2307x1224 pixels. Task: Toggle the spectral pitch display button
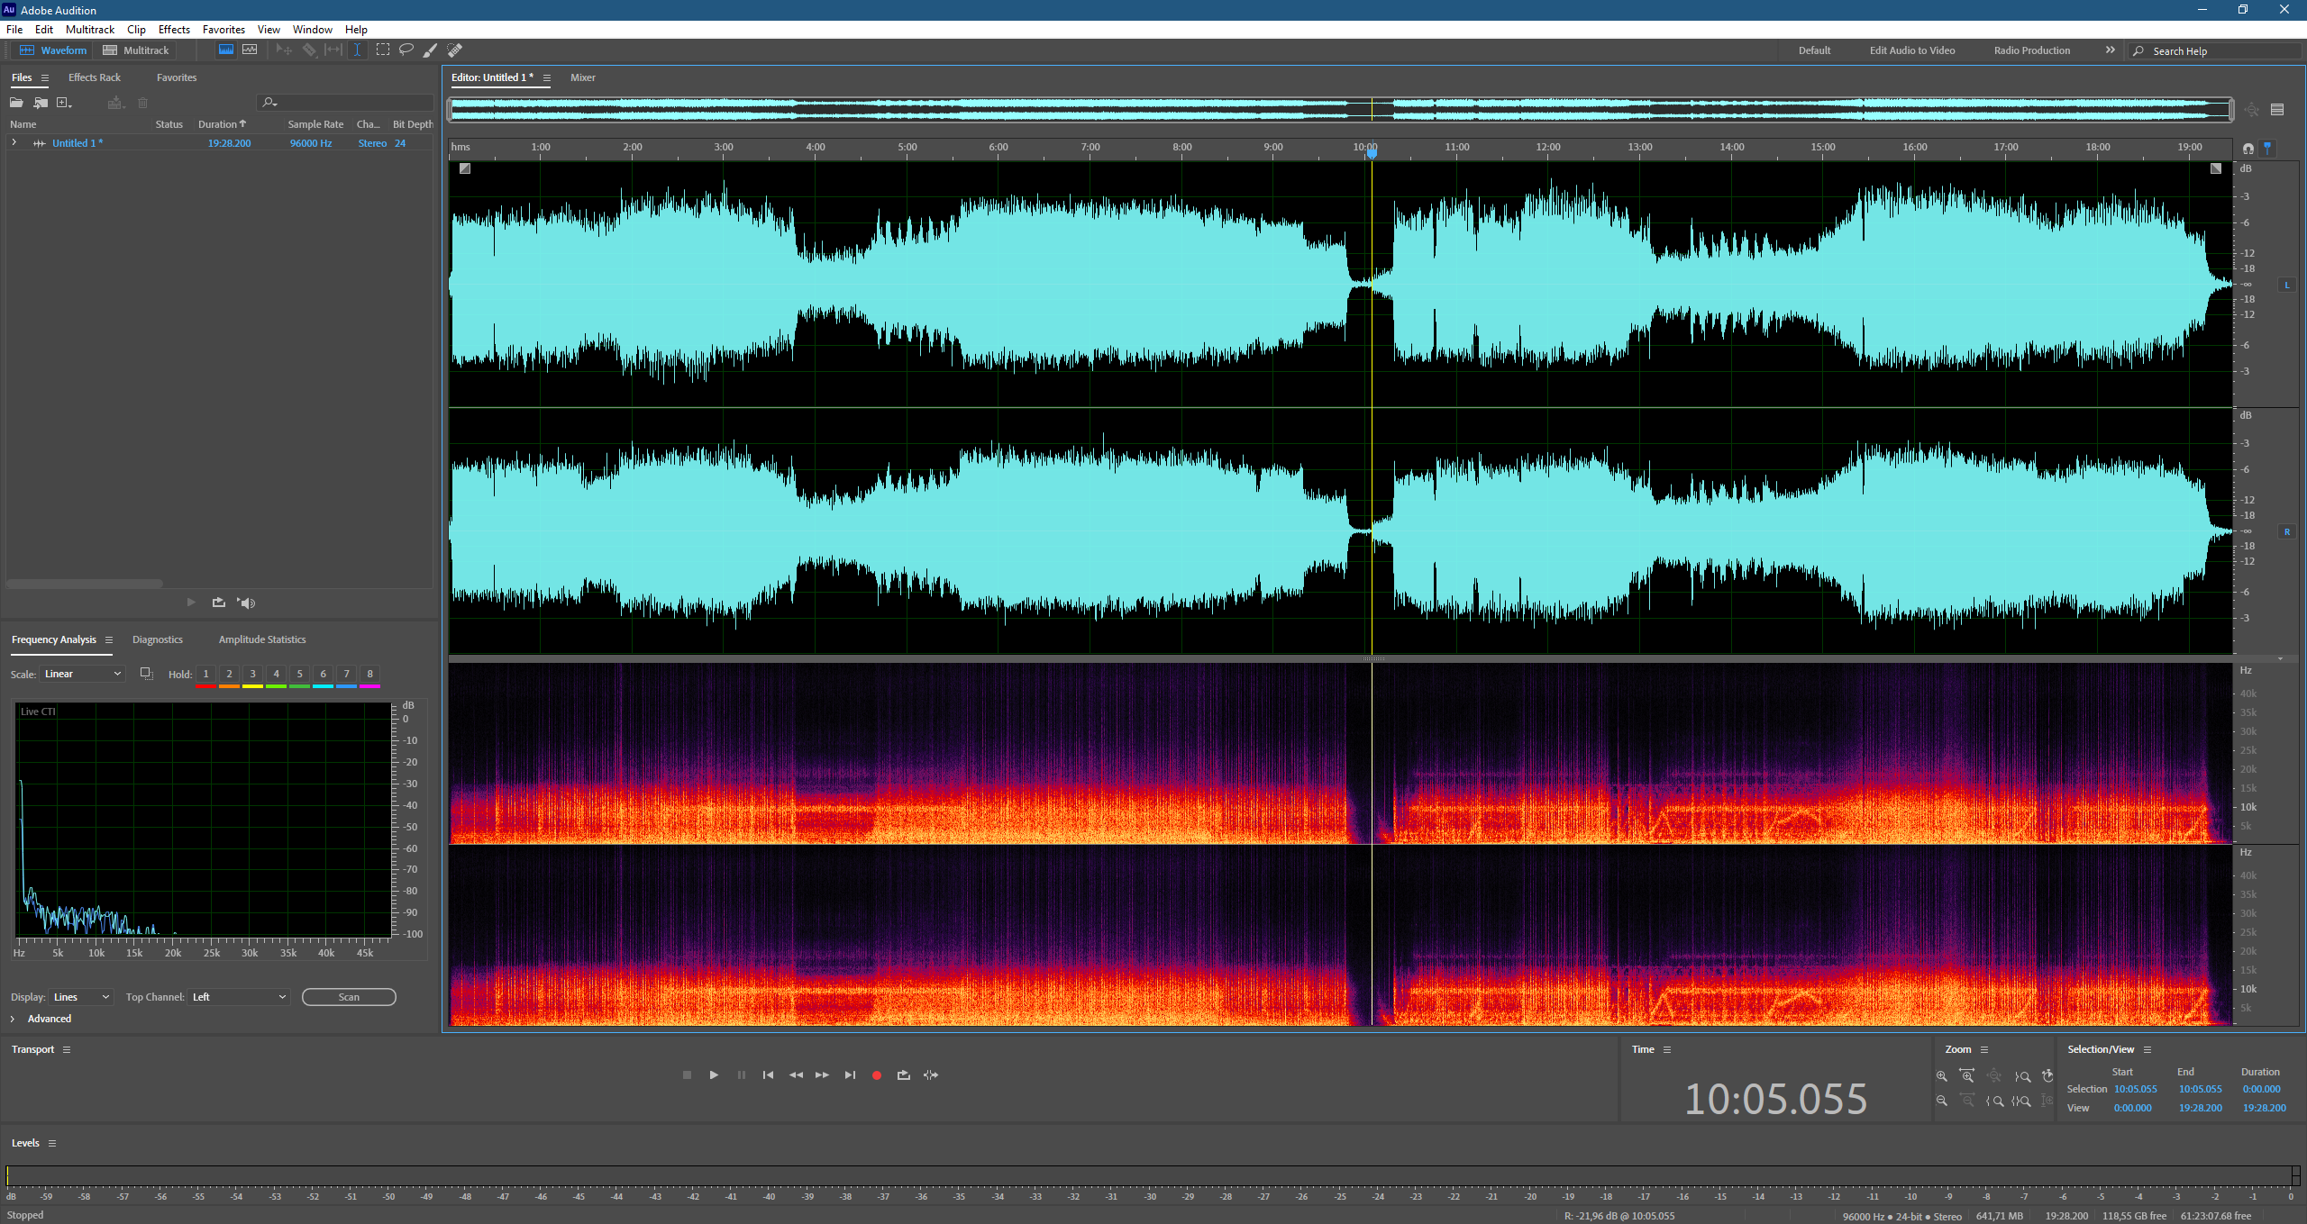click(250, 50)
